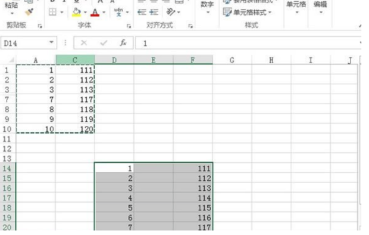Click cell D17 containing 4
This screenshot has width=369, height=235.
114,198
